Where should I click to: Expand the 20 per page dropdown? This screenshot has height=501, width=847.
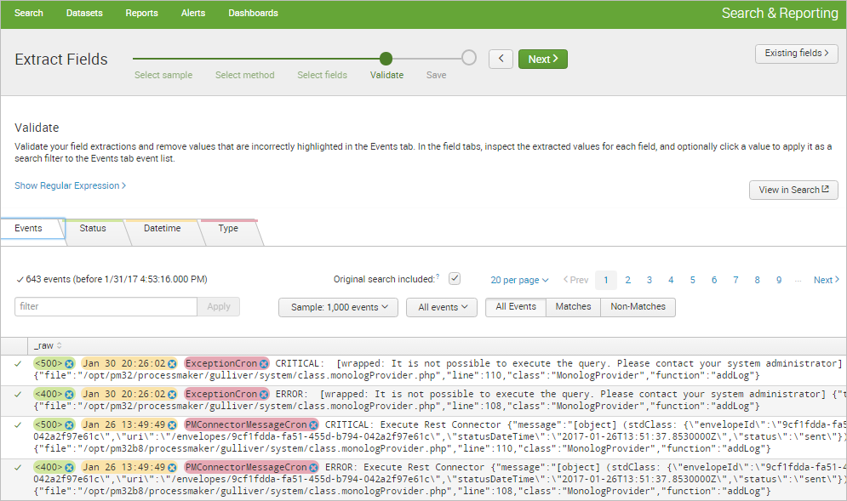pyautogui.click(x=519, y=280)
